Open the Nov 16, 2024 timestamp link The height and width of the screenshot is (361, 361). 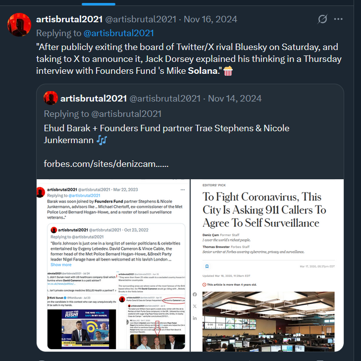(210, 19)
